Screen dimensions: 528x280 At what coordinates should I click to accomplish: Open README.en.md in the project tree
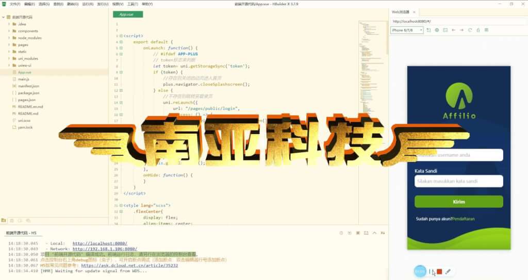(x=30, y=107)
